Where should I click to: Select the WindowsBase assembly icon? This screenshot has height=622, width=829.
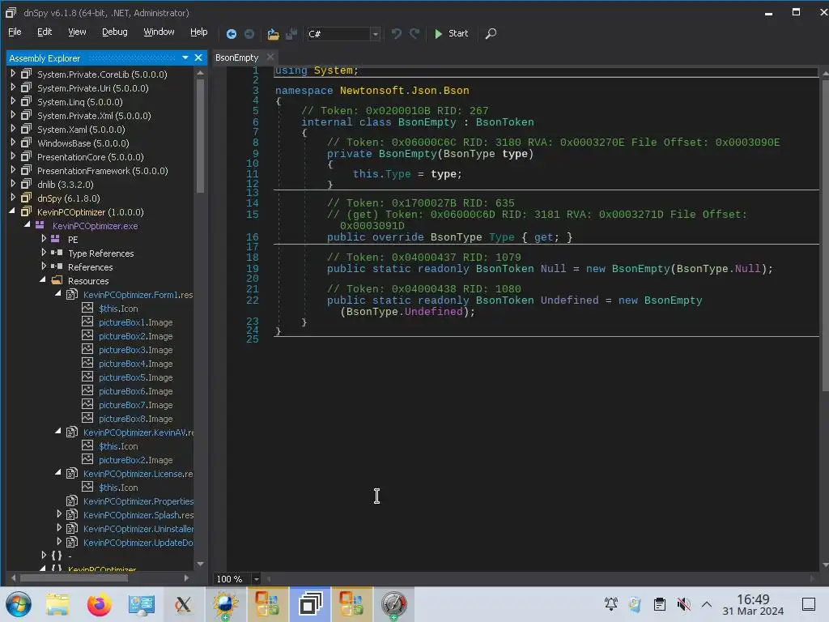pos(26,143)
